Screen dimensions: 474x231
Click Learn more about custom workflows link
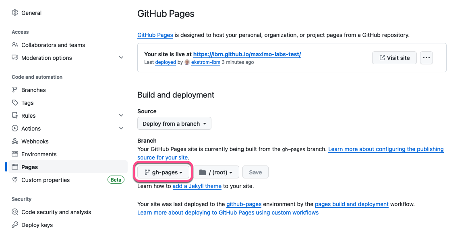[228, 213]
